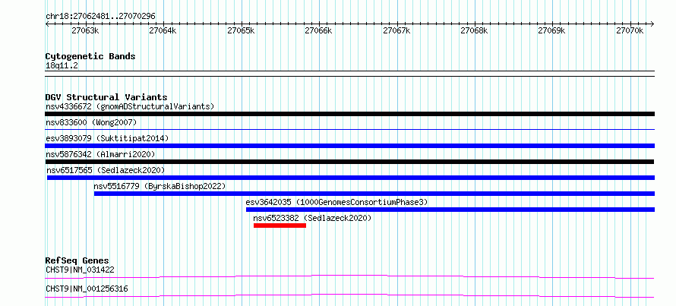Click the thin blue nsv833600 variant line

[x=349, y=129]
